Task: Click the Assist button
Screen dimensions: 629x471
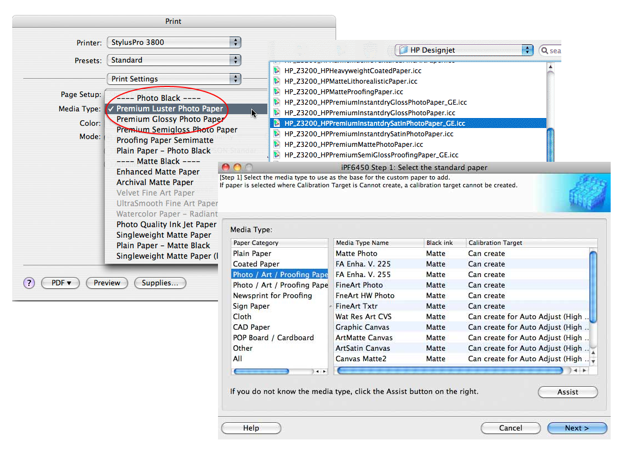Action: click(x=567, y=392)
